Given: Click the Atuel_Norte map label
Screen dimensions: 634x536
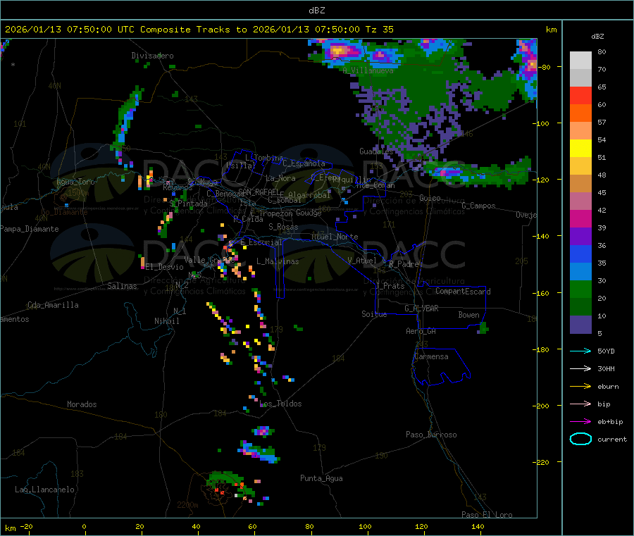Looking at the screenshot, I should tap(335, 237).
